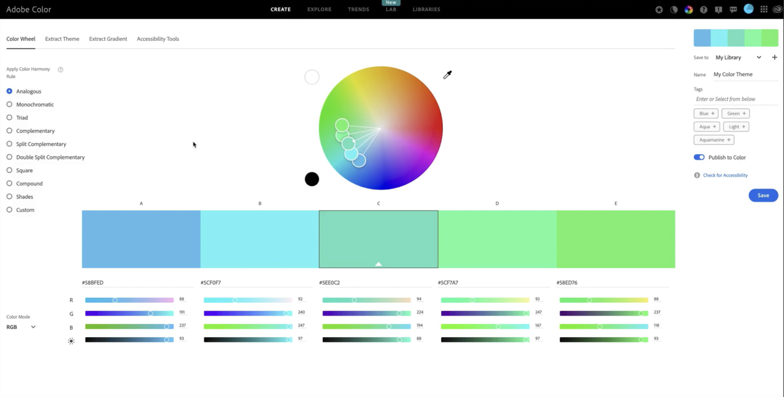Open the My Library save-to dropdown

pyautogui.click(x=738, y=58)
